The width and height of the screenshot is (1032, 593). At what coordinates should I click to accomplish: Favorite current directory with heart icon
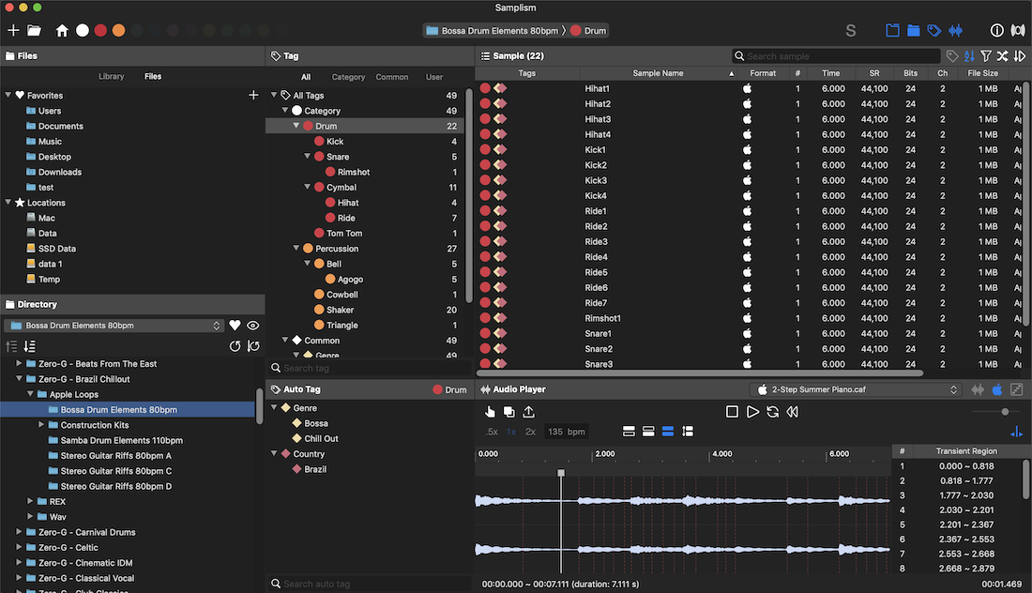pyautogui.click(x=235, y=326)
